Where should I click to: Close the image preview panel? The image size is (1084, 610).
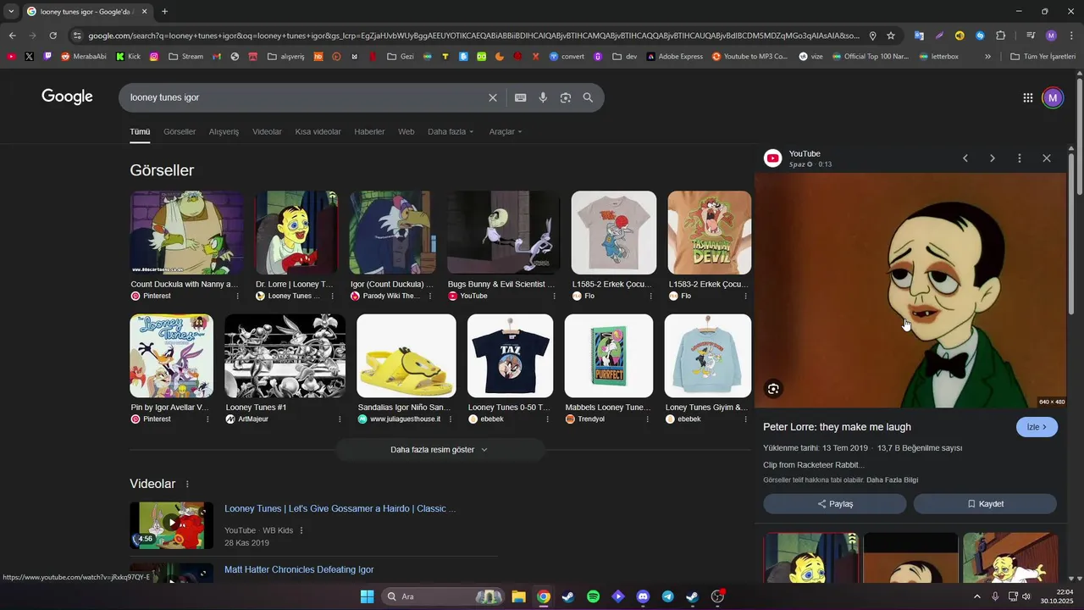1047,158
